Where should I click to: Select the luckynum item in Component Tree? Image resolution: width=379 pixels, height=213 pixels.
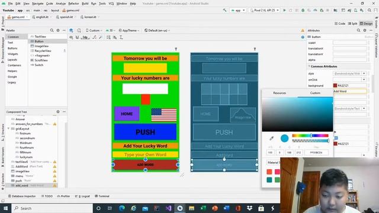pyautogui.click(x=26, y=157)
